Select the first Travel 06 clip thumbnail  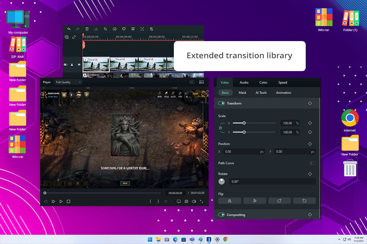click(96, 64)
